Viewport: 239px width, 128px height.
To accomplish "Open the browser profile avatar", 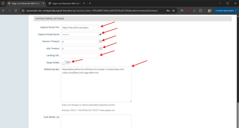I will pos(210,11).
